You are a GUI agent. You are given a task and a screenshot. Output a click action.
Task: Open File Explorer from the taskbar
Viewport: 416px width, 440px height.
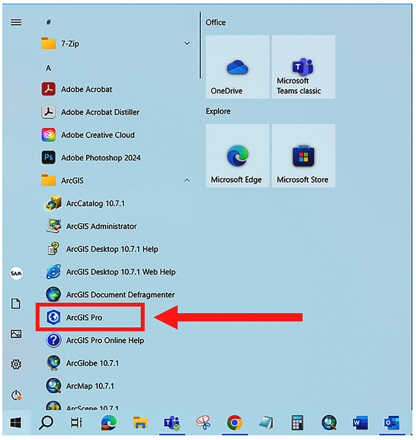[x=140, y=423]
